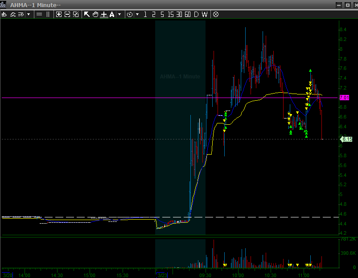Click the zoom in icon
358x278 pixels.
tap(59, 14)
